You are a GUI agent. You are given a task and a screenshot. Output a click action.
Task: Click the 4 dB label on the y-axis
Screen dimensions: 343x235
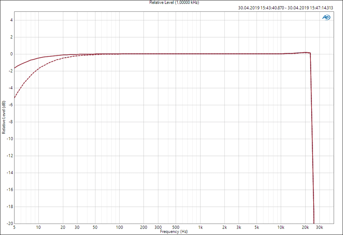tap(11, 20)
